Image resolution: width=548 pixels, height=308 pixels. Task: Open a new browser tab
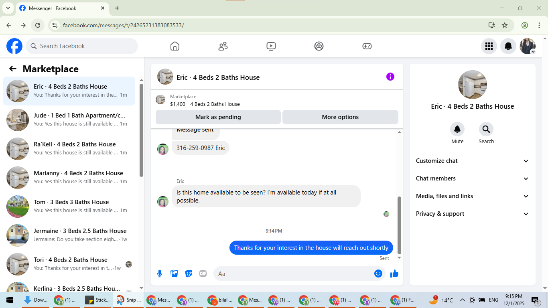point(117,8)
